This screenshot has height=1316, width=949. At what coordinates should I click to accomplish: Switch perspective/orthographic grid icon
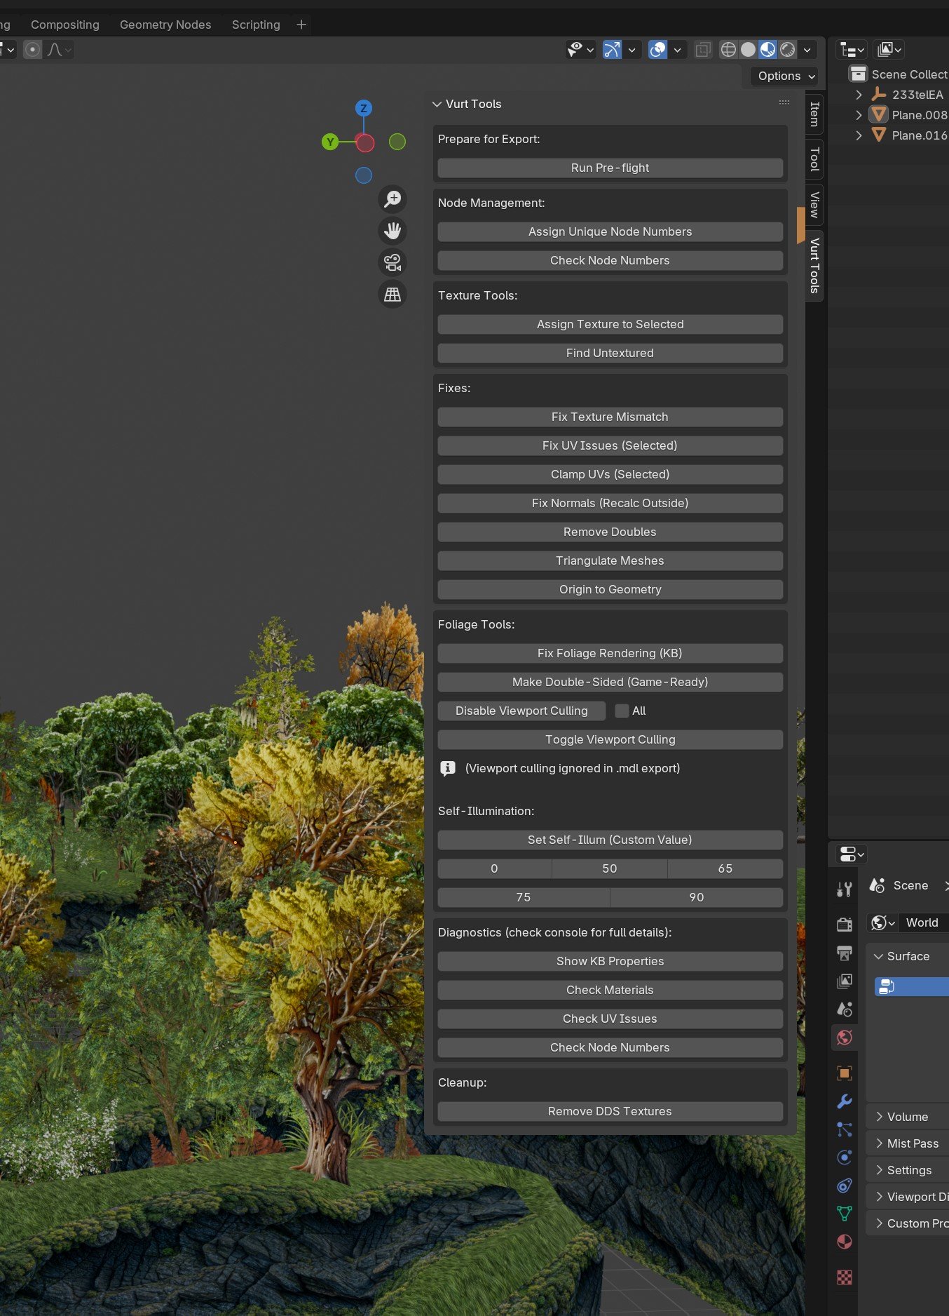392,295
